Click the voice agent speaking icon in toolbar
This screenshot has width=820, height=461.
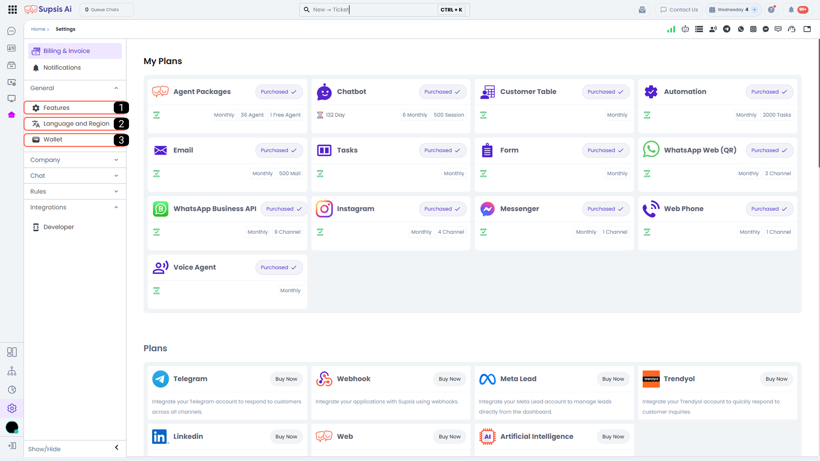point(713,29)
